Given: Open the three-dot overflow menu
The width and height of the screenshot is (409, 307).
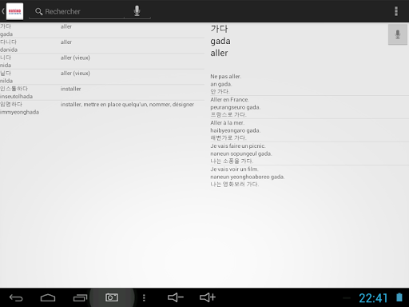Looking at the screenshot, I should 396,11.
